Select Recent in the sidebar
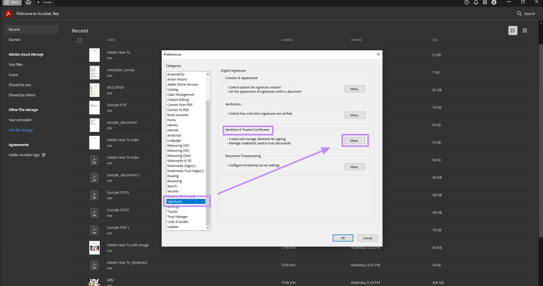This screenshot has width=543, height=286. pyautogui.click(x=31, y=29)
